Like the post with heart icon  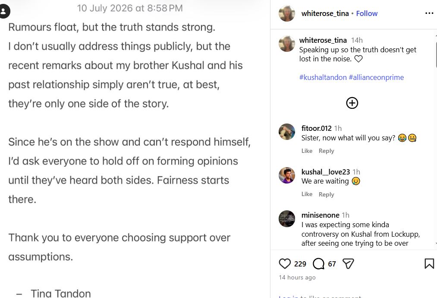click(x=285, y=264)
